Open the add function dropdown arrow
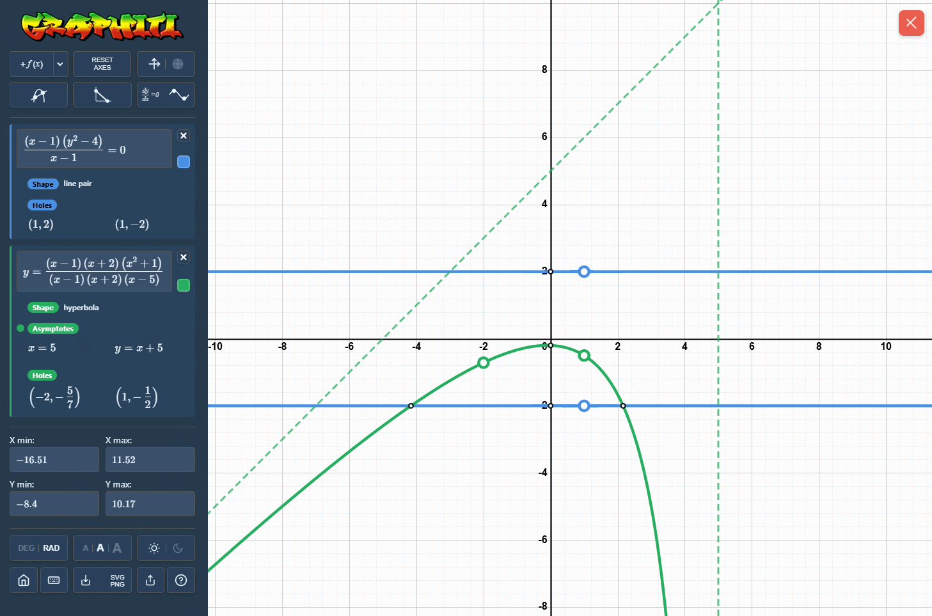 pyautogui.click(x=60, y=64)
